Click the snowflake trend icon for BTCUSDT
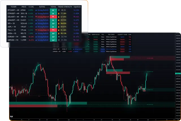This screenshot has width=181, height=121. point(59,10)
